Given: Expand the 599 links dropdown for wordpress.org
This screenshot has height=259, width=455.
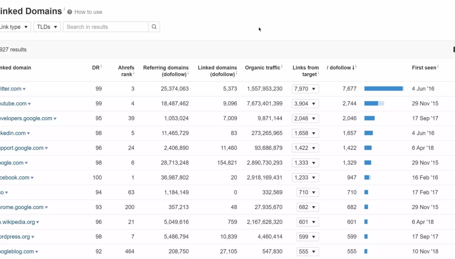Looking at the screenshot, I should [x=307, y=237].
